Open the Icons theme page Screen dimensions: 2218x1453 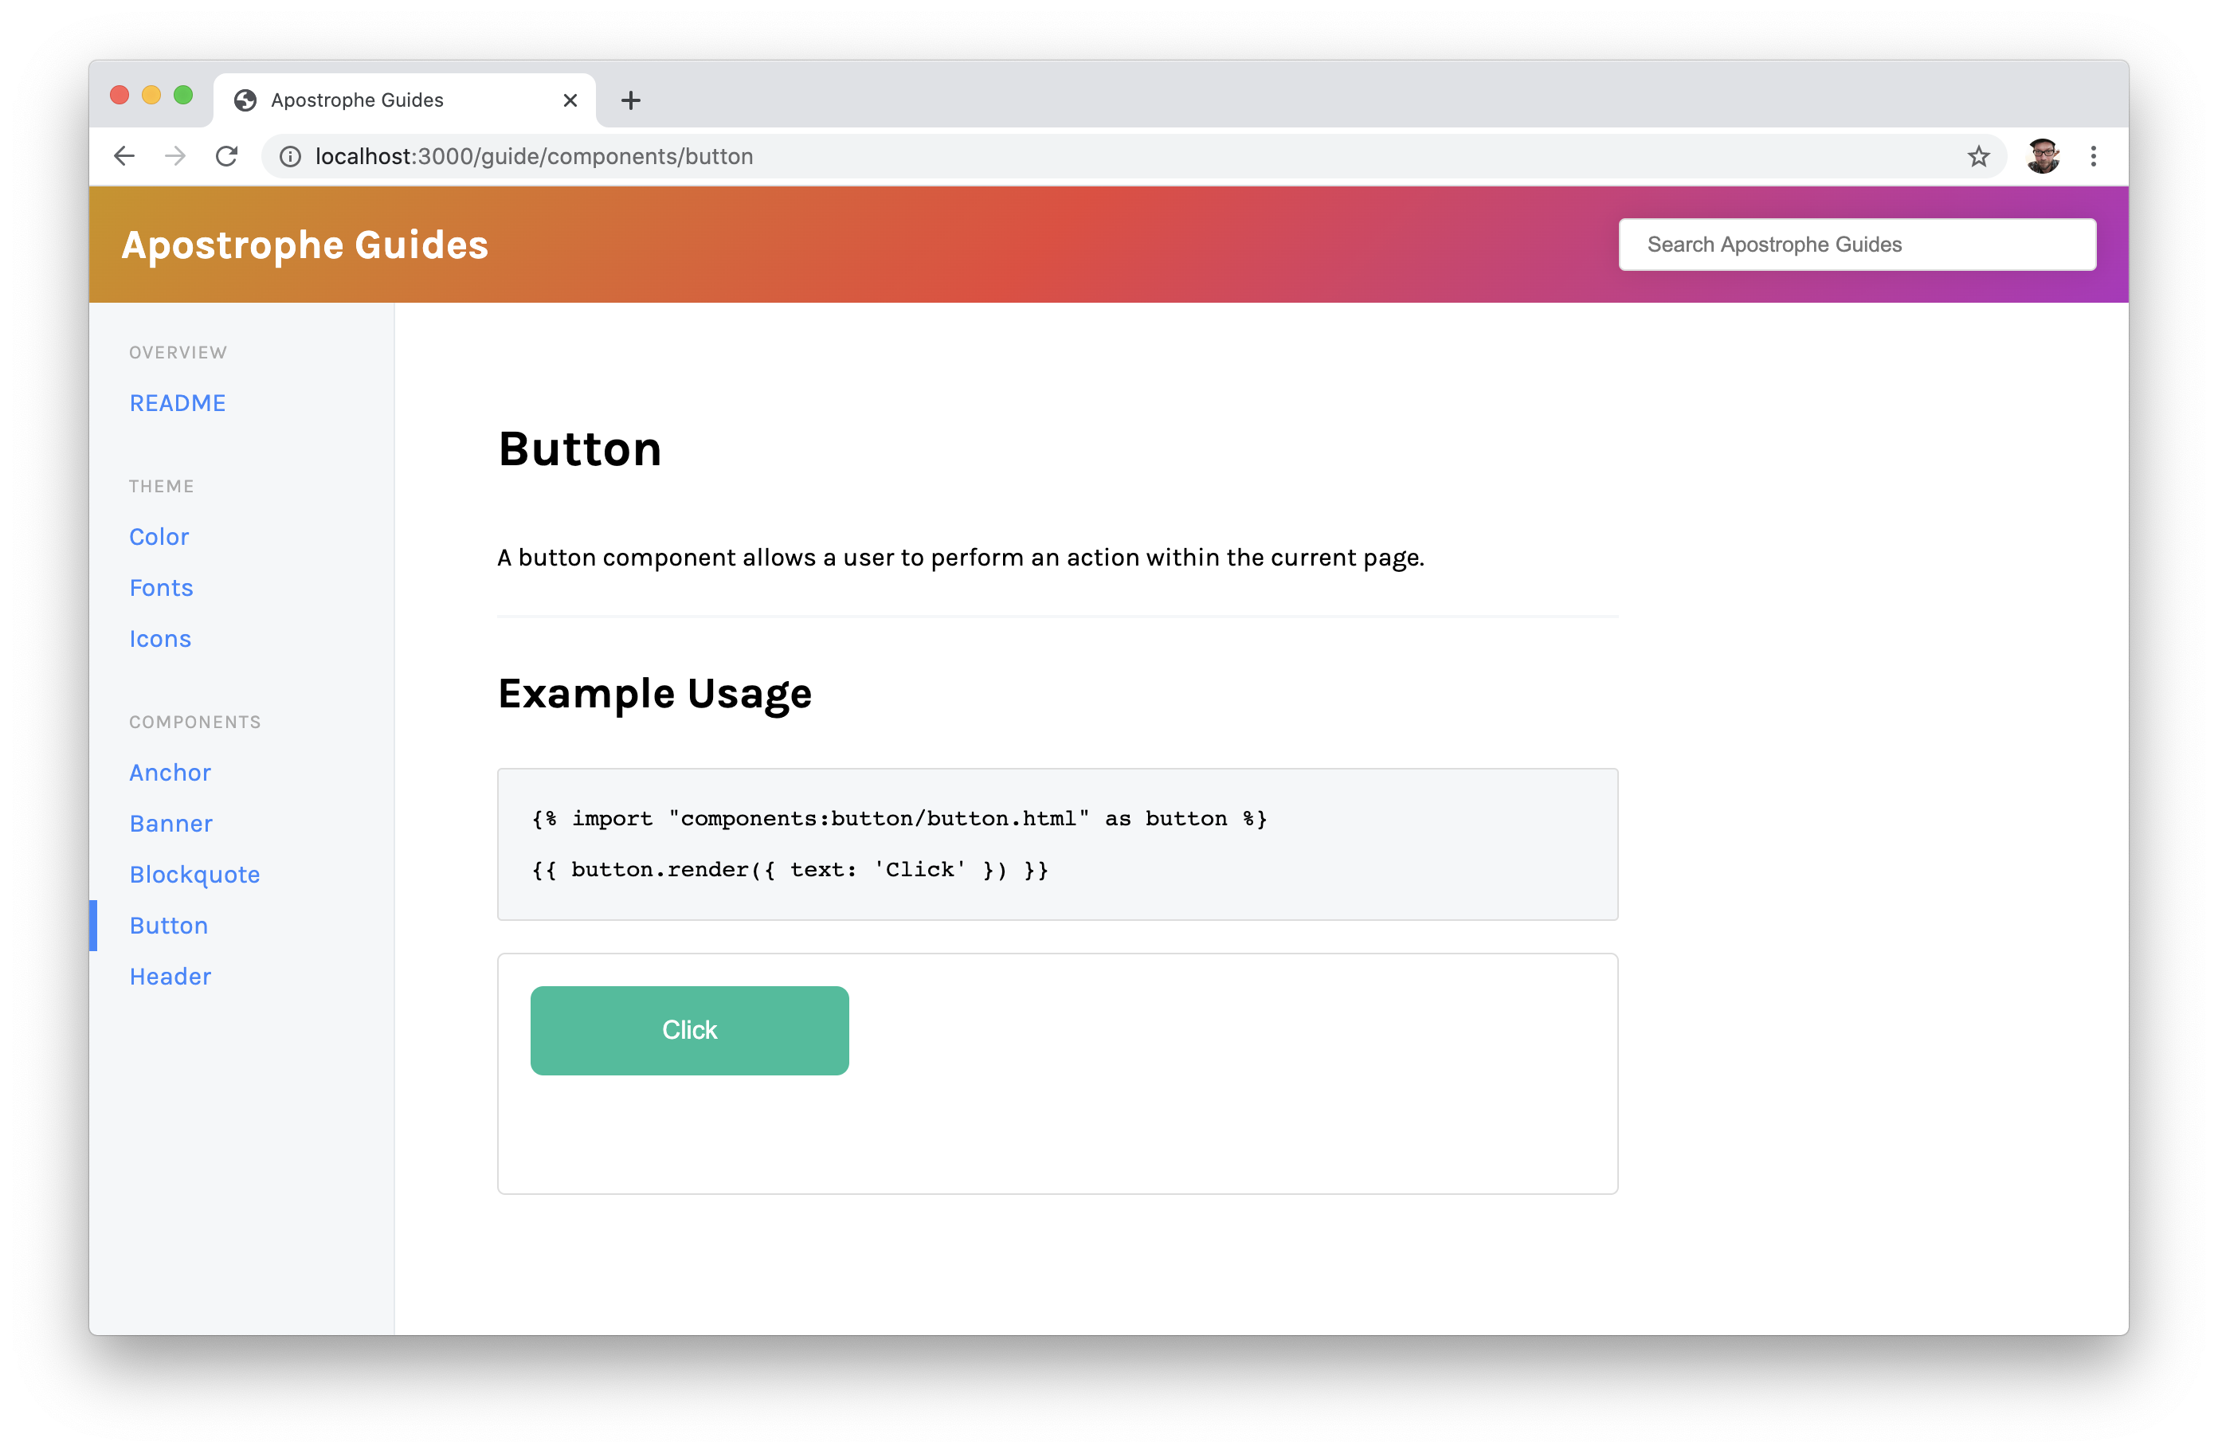[x=160, y=640]
